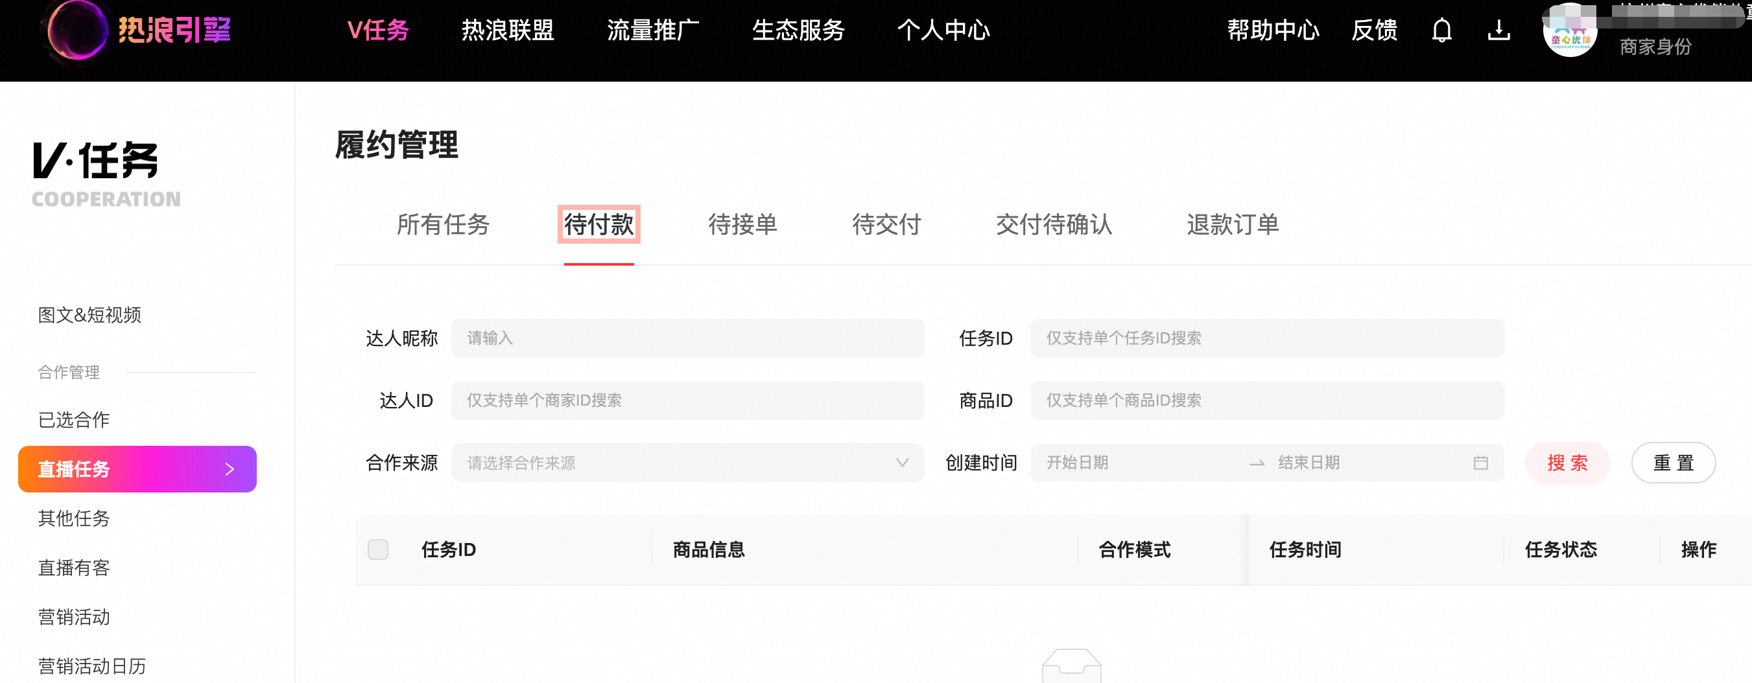
Task: Click the 商家身份 label
Action: pos(1655,47)
